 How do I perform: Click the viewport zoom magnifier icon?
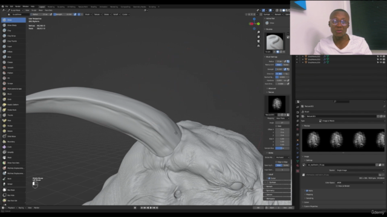[x=258, y=32]
